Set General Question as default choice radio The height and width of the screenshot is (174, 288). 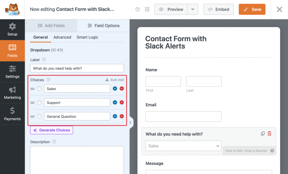pos(39,116)
